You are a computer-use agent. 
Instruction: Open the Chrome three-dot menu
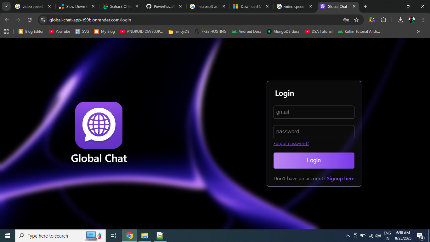click(x=423, y=20)
